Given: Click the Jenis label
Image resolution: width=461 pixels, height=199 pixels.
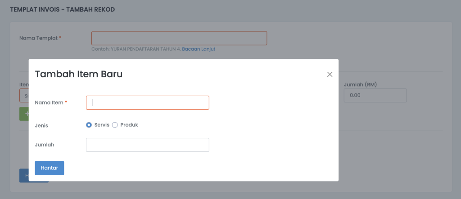Looking at the screenshot, I should (41, 125).
